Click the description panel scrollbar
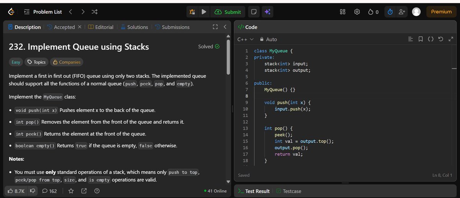The height and width of the screenshot is (198, 460). [x=229, y=57]
